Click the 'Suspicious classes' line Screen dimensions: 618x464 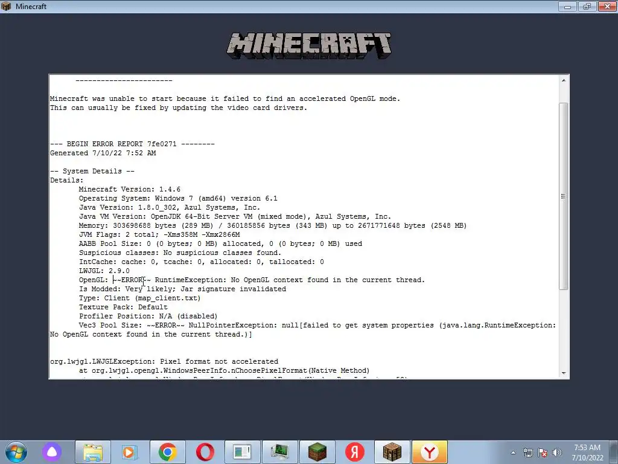pos(180,253)
